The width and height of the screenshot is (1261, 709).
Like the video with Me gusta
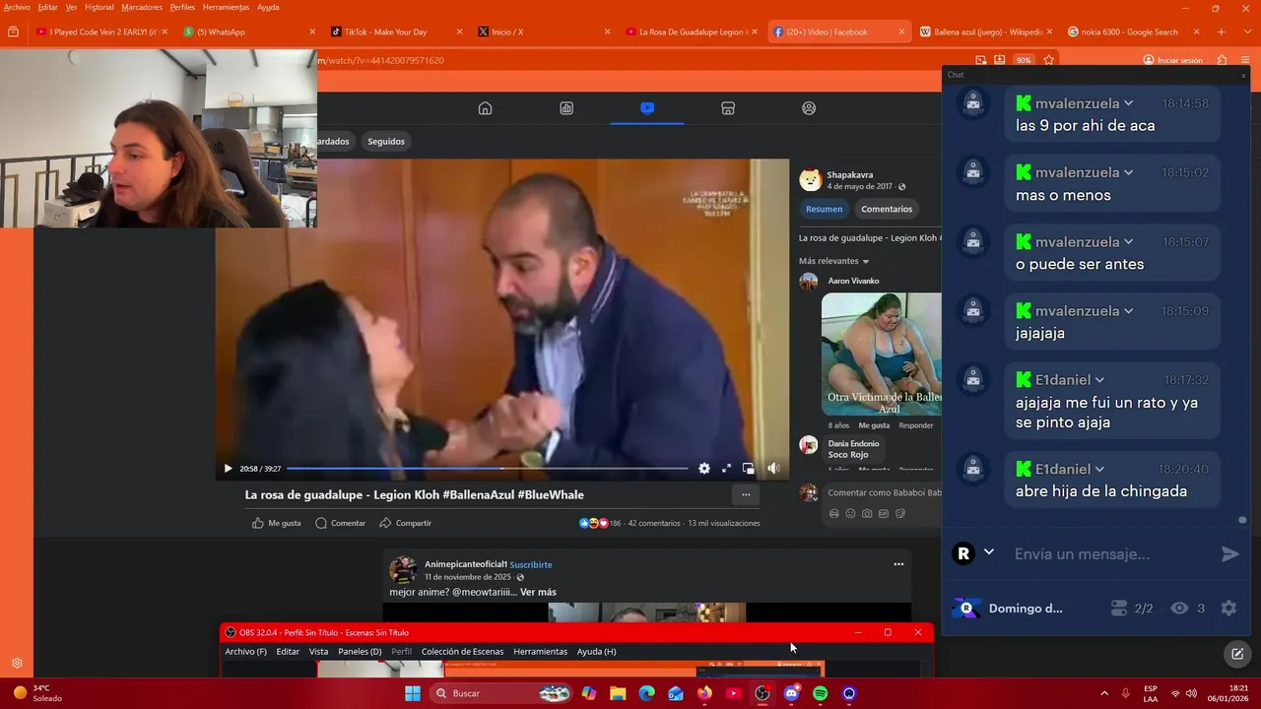click(x=277, y=523)
